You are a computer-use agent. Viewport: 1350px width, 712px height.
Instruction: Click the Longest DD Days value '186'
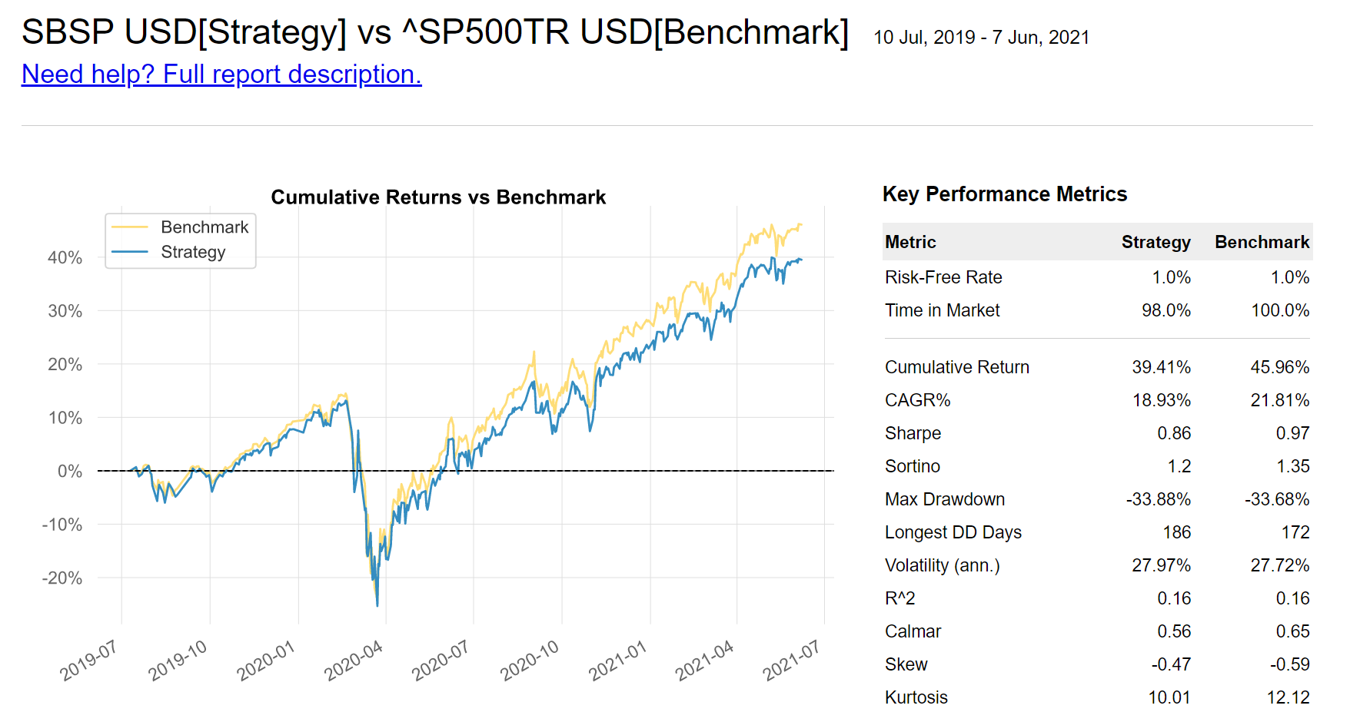[1176, 532]
